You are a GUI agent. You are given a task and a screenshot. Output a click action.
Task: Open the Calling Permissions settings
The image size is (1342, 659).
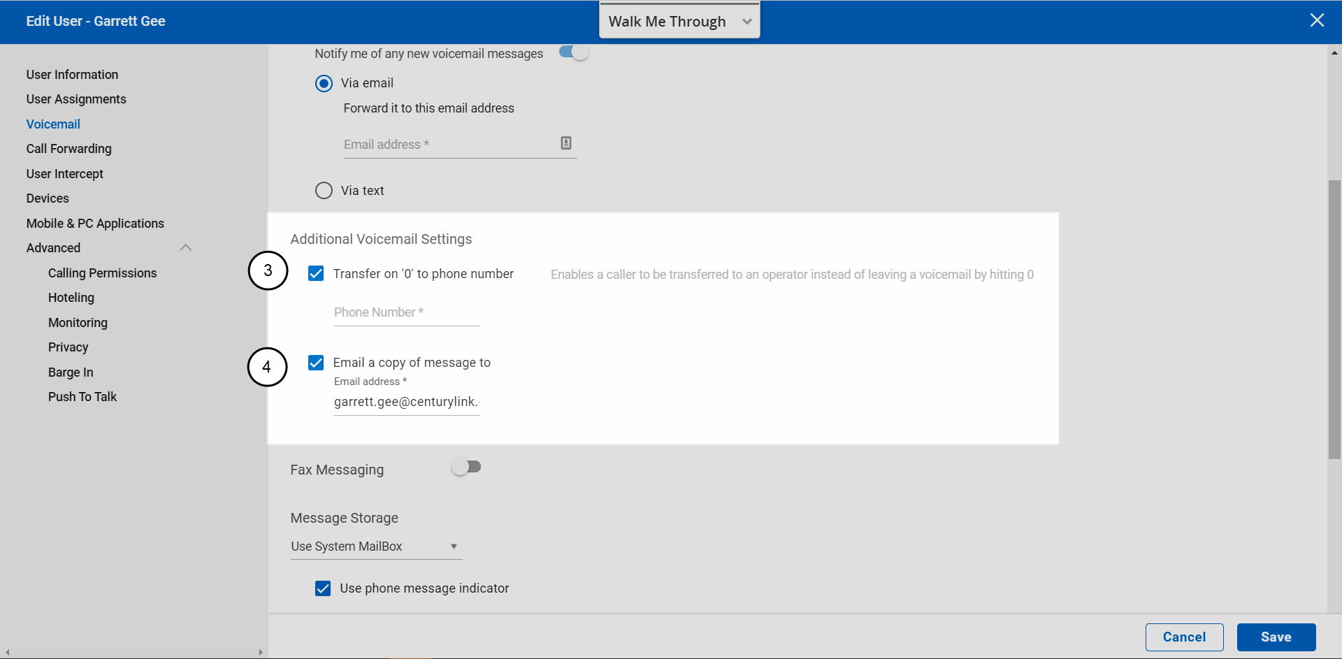[102, 273]
